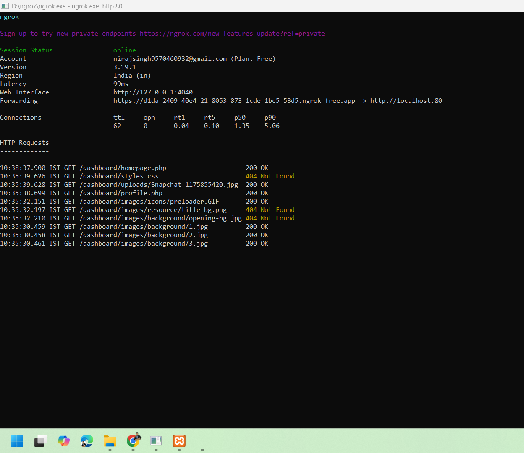Click the region value 'India (in)'
This screenshot has height=453, width=524.
(x=132, y=76)
